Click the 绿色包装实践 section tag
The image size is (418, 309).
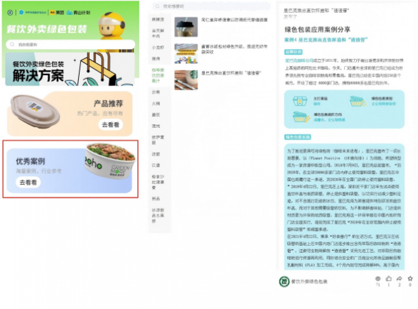(297, 137)
